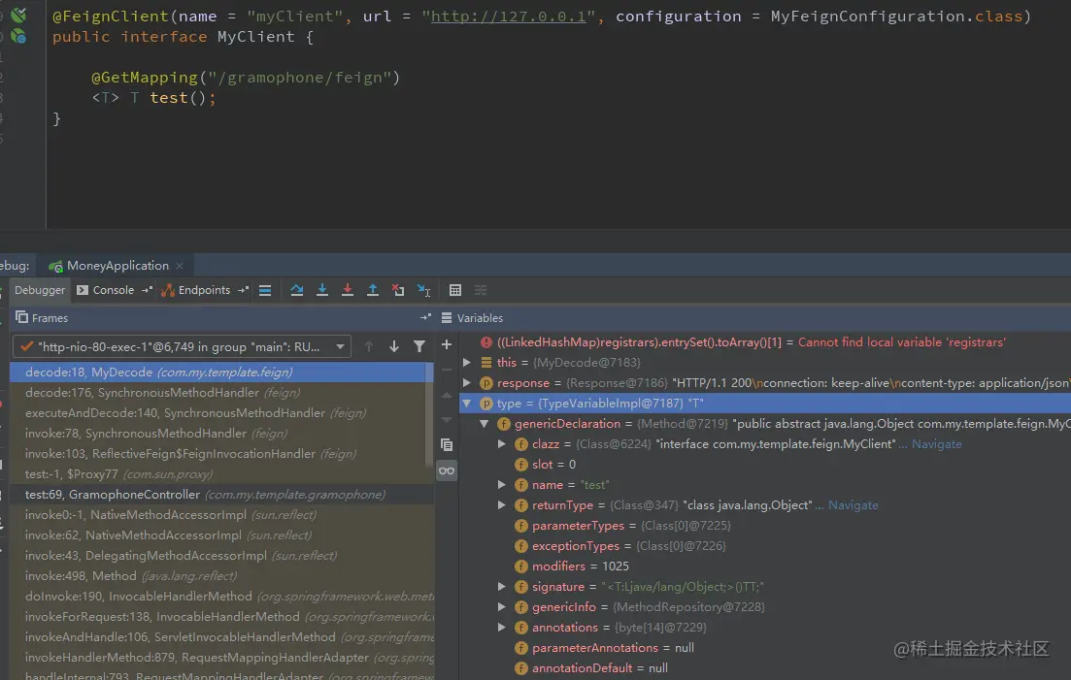Click the bean gutter icon beside @FeignClient
Screen dimensions: 1071x680
(18, 15)
